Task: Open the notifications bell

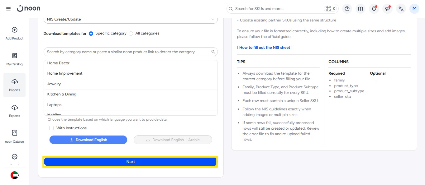Action: (374, 9)
